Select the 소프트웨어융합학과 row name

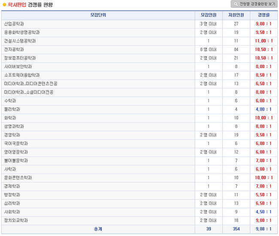(22, 75)
